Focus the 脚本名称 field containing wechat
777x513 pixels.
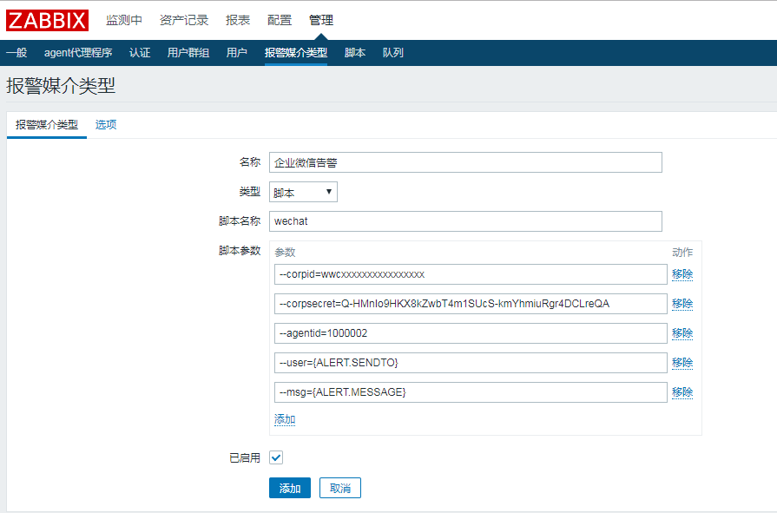[x=465, y=221]
